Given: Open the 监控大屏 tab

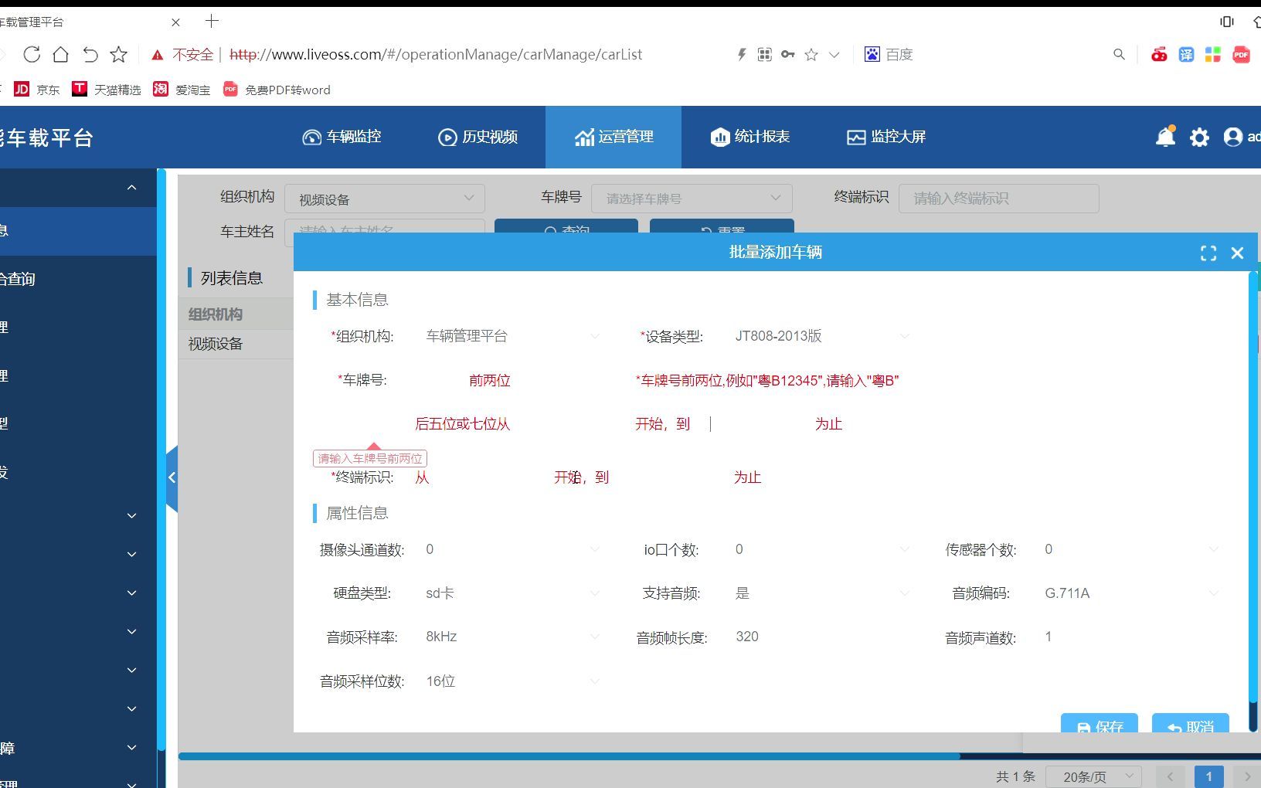Looking at the screenshot, I should (885, 137).
